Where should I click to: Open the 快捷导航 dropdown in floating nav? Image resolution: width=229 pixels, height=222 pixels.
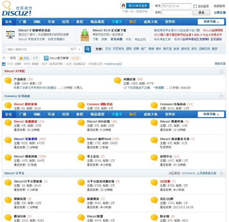tap(211, 114)
